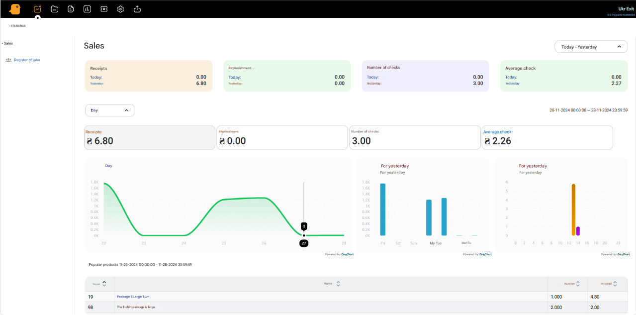The image size is (636, 315).
Task: Sort table by Name column
Action: pyautogui.click(x=338, y=284)
